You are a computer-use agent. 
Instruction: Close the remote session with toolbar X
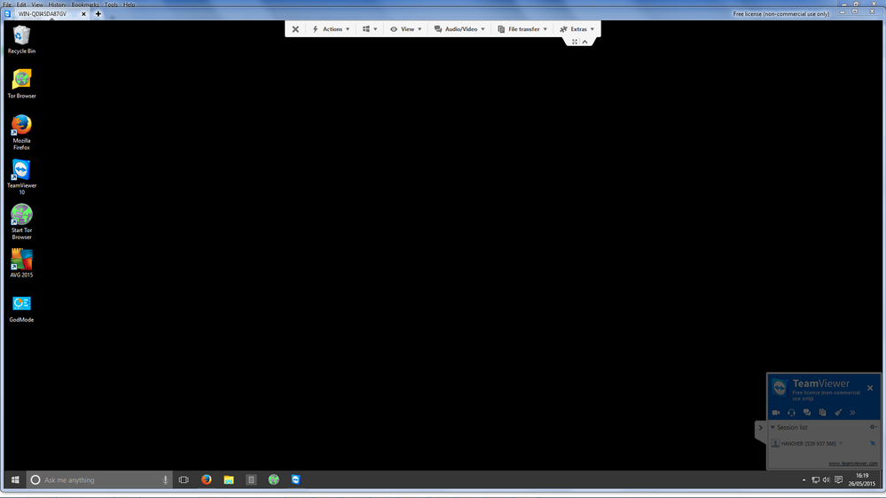click(x=295, y=29)
